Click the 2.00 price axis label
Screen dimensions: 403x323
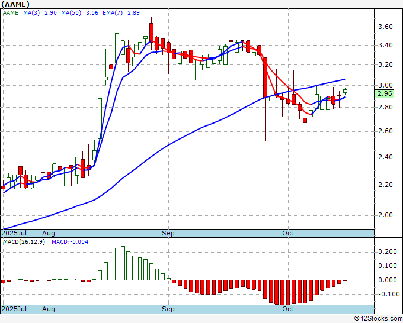pyautogui.click(x=385, y=215)
